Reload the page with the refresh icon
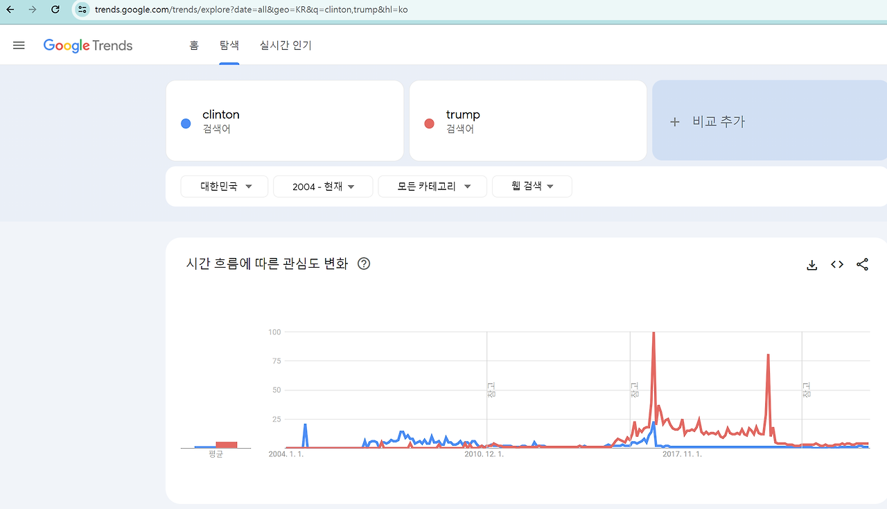The height and width of the screenshot is (509, 887). 55,10
